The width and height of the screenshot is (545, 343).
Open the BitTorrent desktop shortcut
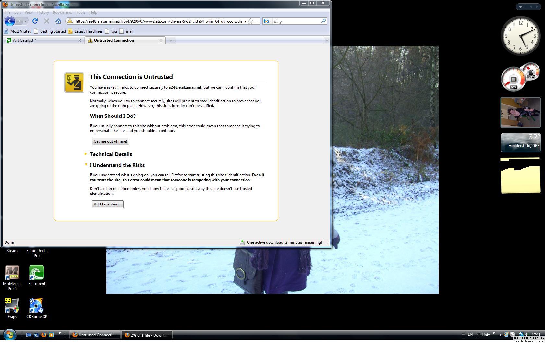tap(37, 275)
